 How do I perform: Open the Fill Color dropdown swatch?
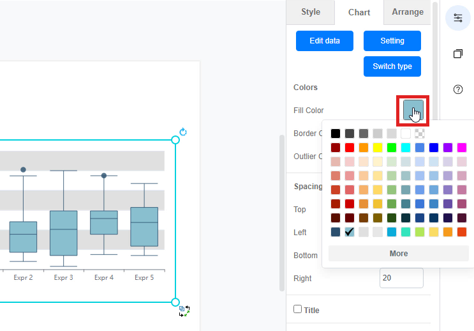click(x=413, y=111)
